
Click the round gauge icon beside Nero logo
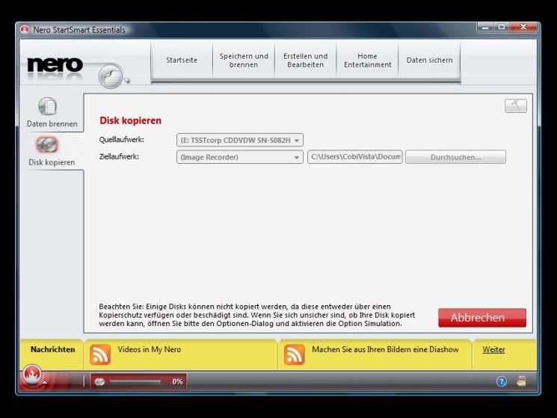(111, 76)
